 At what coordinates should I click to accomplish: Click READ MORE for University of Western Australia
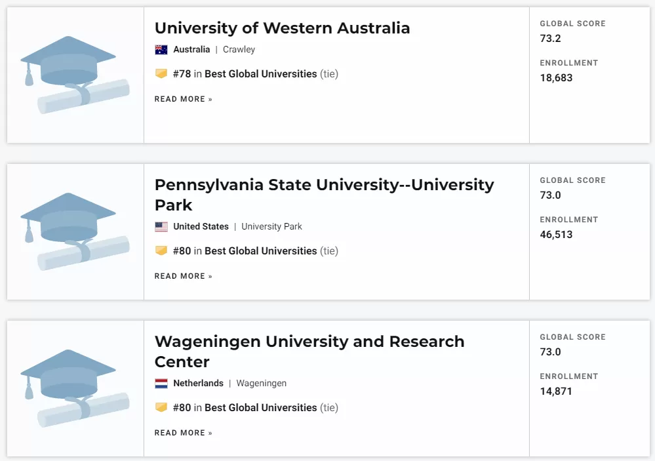pyautogui.click(x=184, y=99)
